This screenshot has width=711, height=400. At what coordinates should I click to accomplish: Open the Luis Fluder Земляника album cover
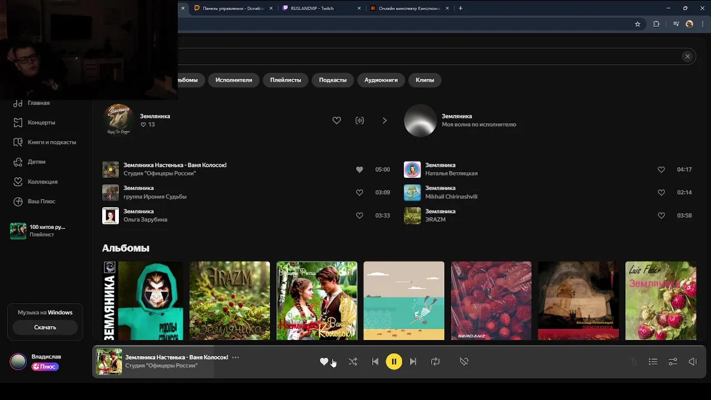660,301
